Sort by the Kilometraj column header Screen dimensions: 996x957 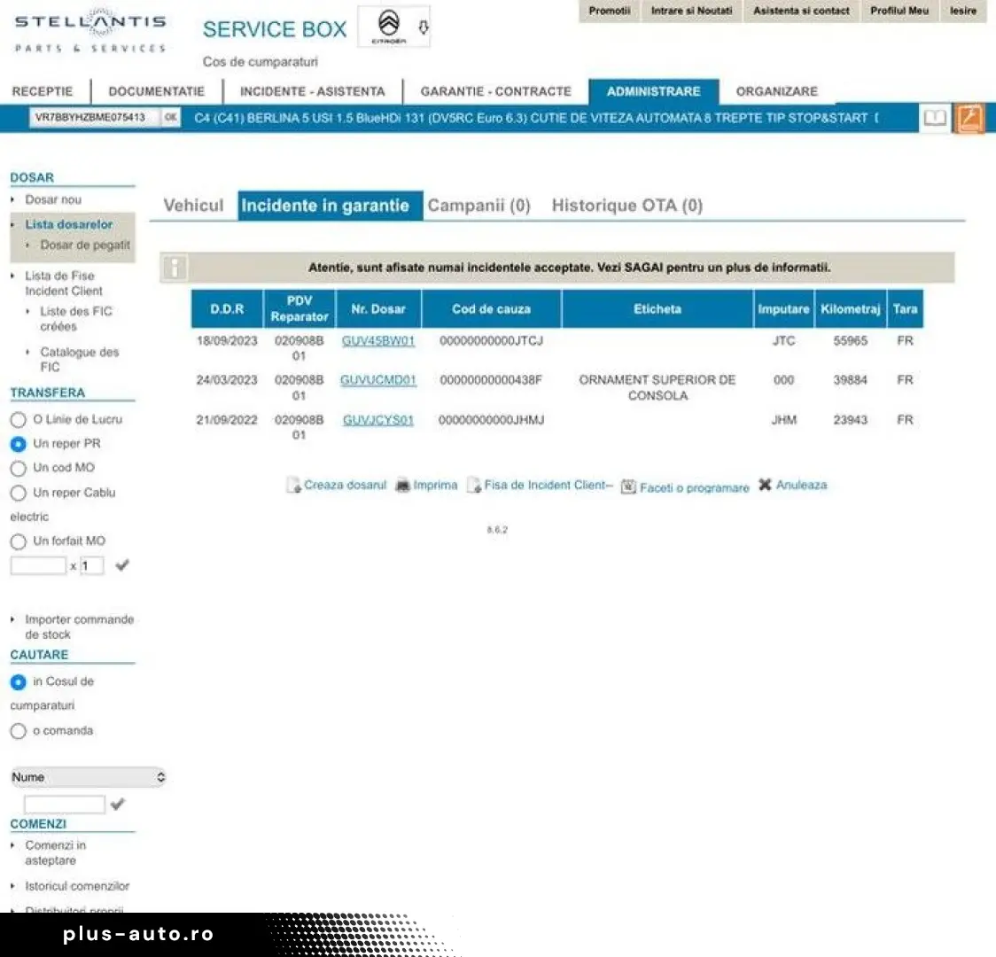tap(850, 309)
